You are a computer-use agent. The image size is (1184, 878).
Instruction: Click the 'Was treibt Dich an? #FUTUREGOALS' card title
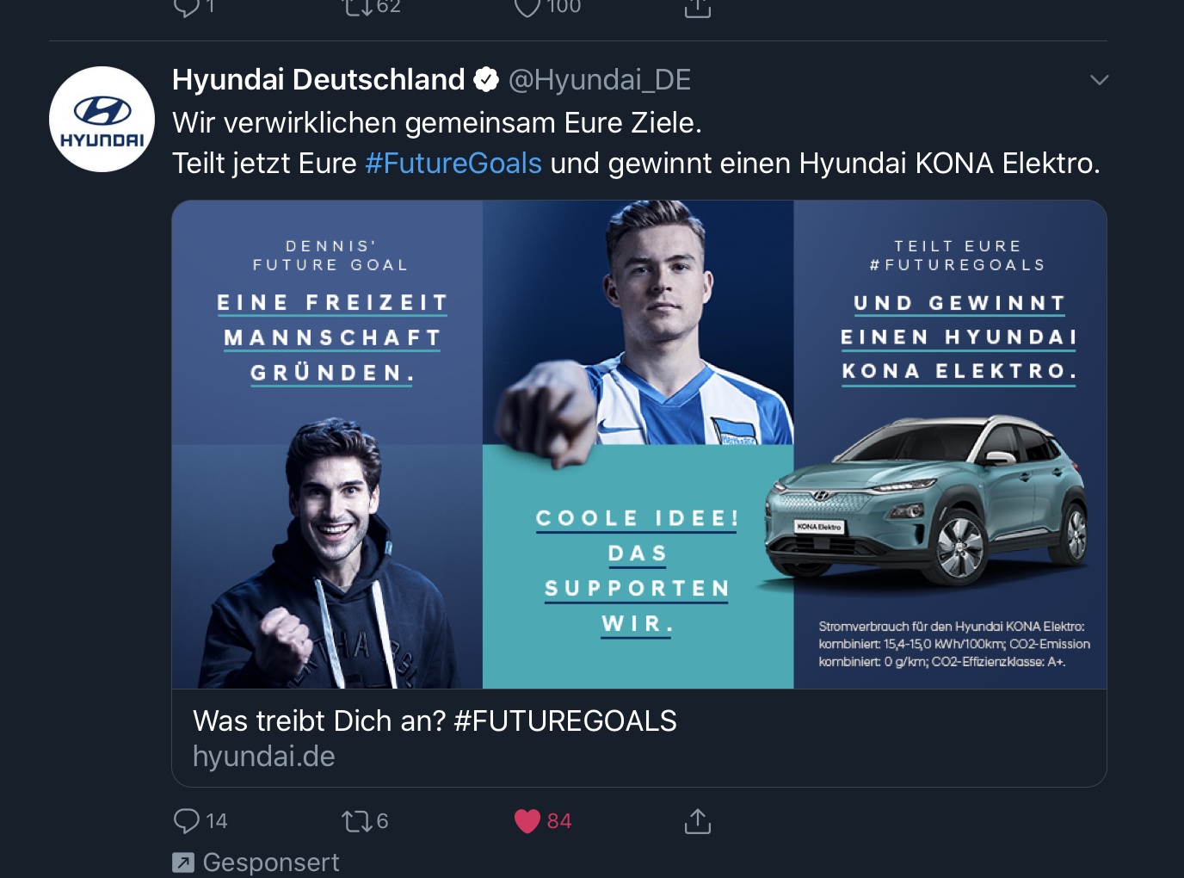[x=435, y=720]
